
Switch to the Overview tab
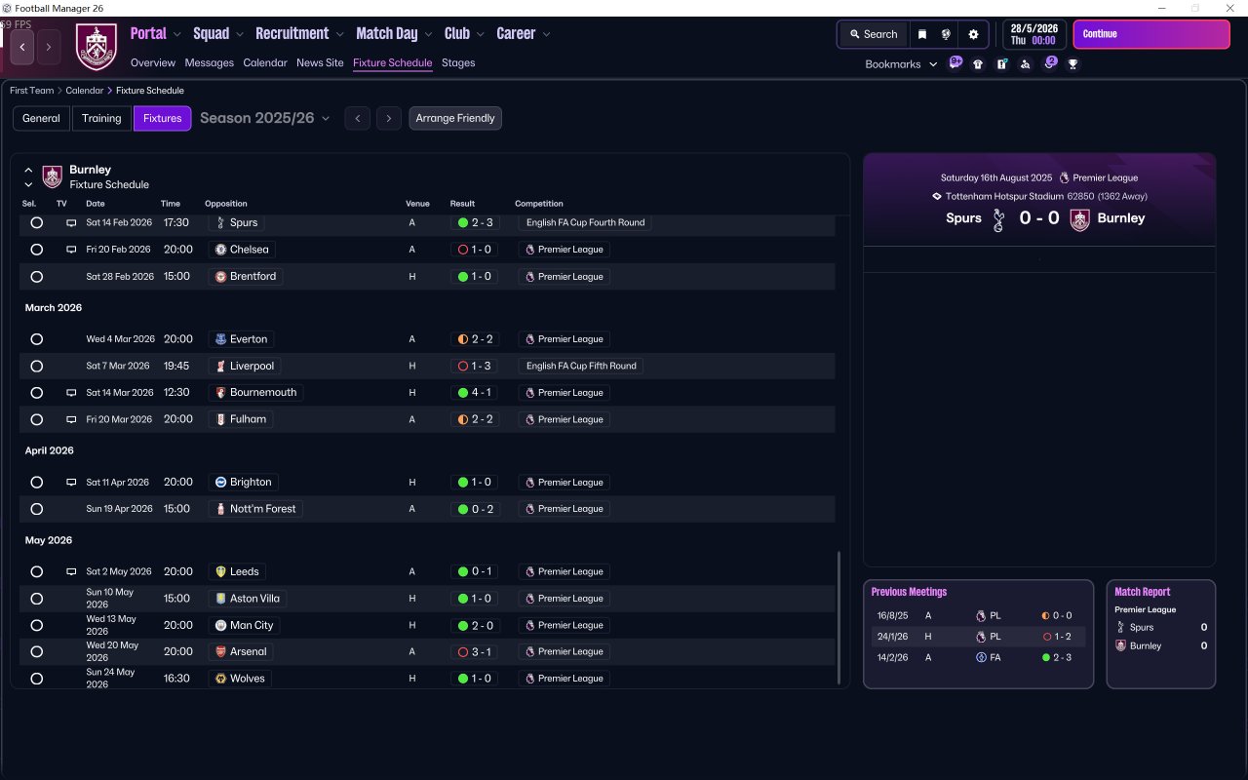point(153,62)
